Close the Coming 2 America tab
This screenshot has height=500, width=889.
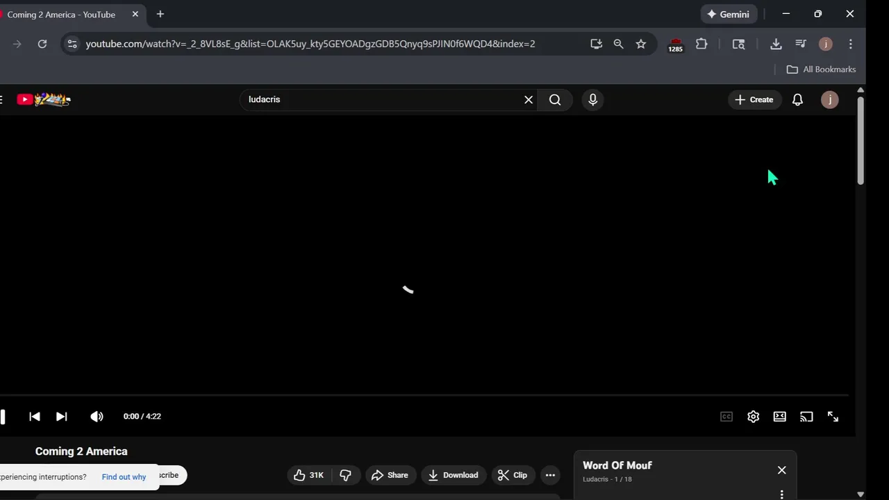[135, 14]
